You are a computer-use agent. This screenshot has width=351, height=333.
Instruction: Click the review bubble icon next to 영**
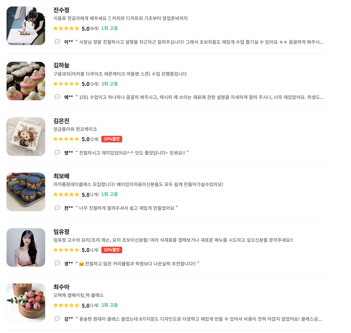(57, 152)
